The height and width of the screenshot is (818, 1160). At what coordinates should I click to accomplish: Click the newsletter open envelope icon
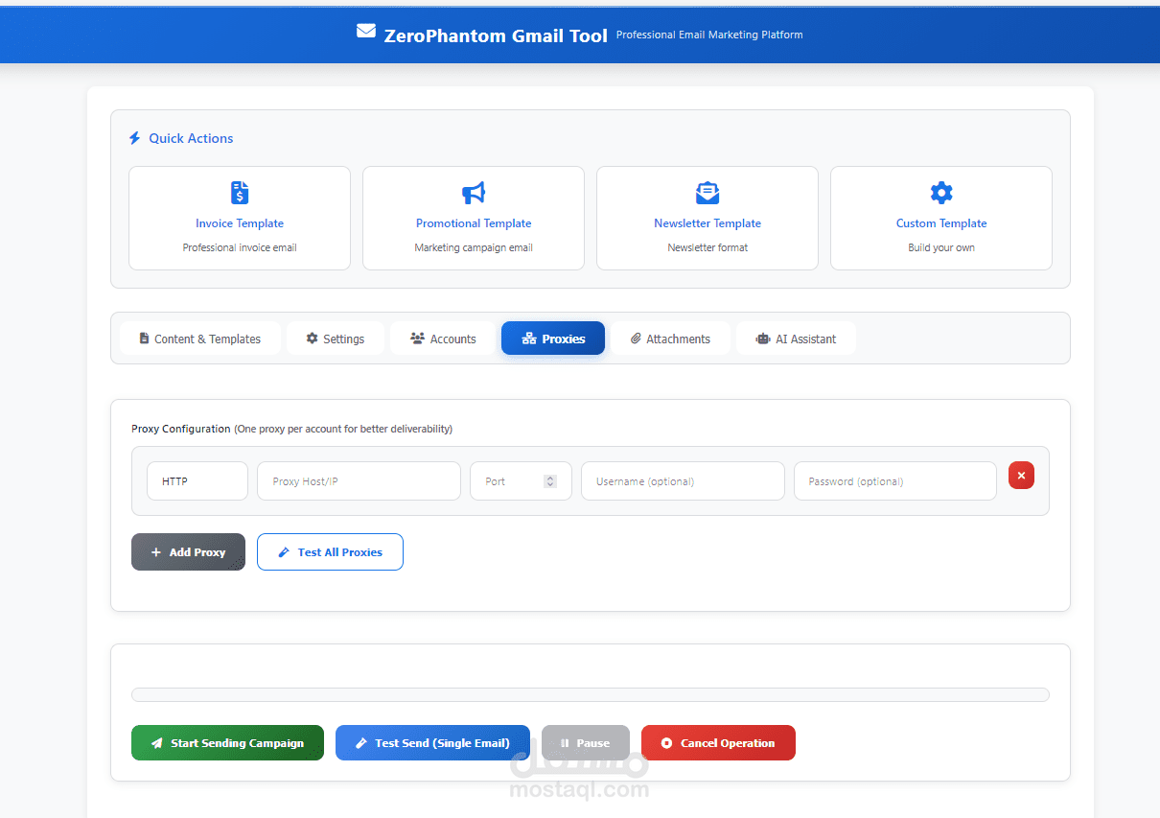coord(708,193)
